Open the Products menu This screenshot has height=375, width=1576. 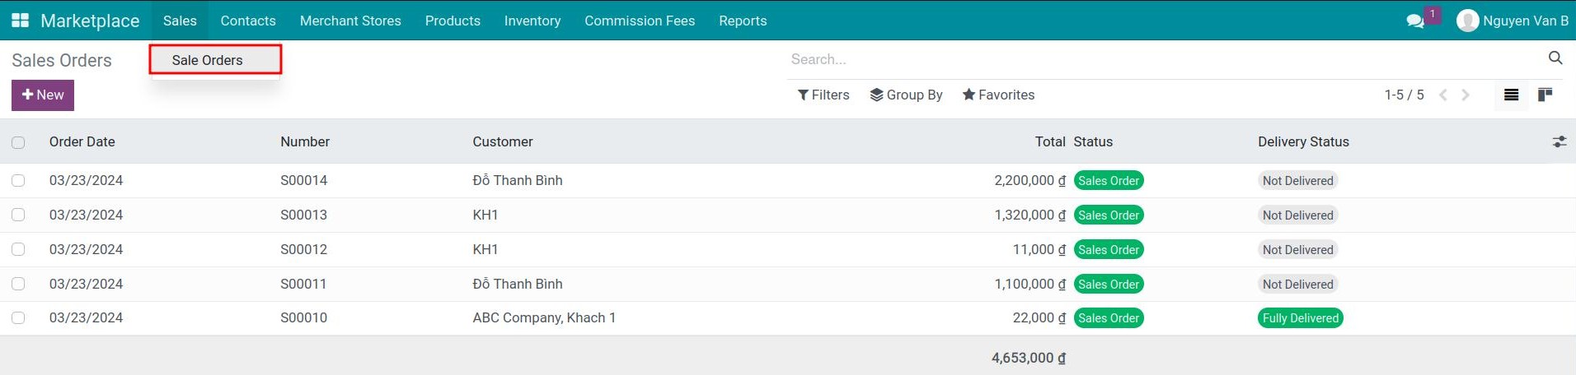pyautogui.click(x=453, y=21)
